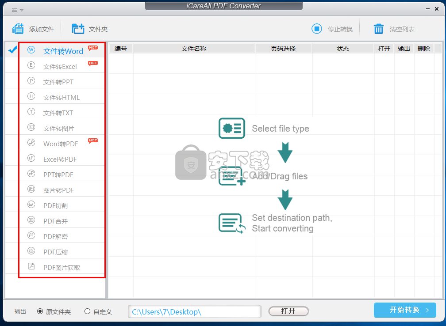Click the 文件夹 label in toolbar
The image size is (446, 326).
(98, 29)
